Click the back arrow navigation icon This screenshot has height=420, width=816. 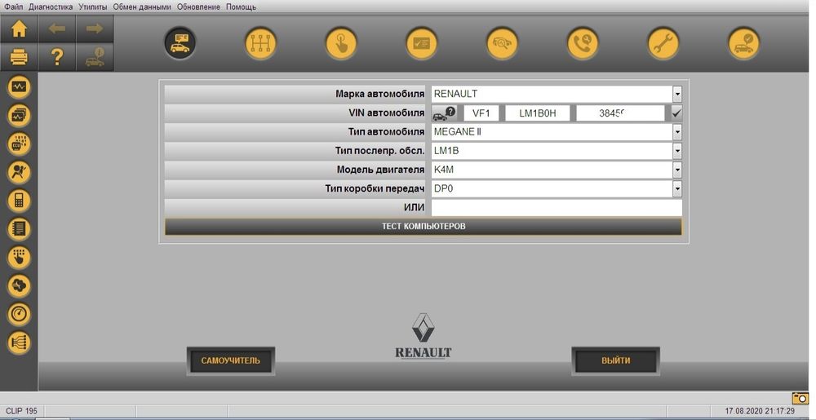pyautogui.click(x=57, y=29)
